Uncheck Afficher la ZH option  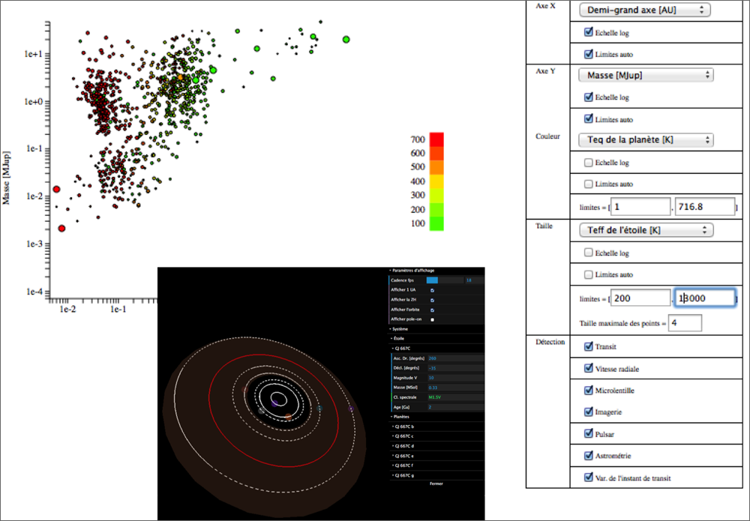click(x=432, y=300)
